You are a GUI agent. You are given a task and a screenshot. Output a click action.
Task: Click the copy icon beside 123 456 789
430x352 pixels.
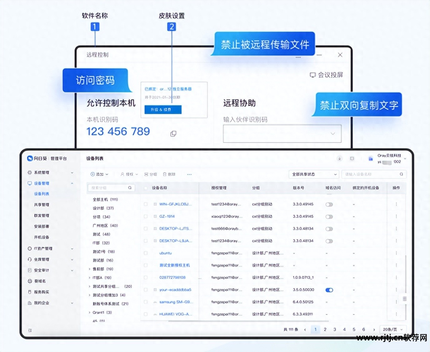point(173,134)
